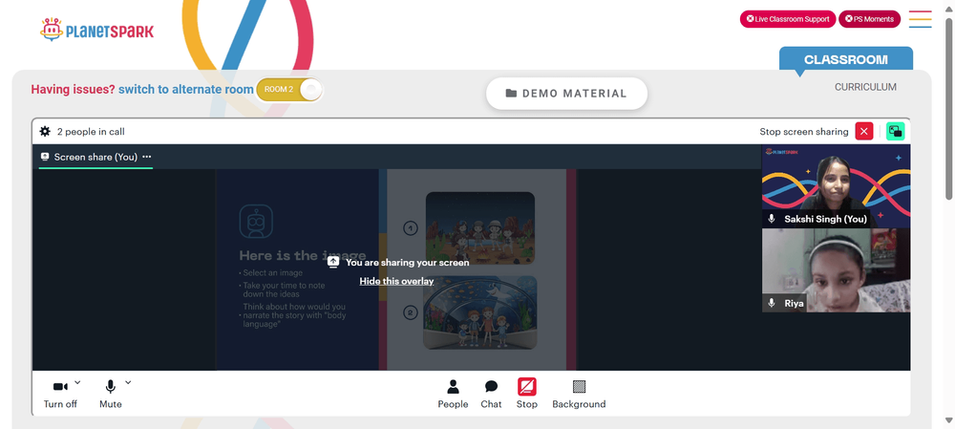Viewport: 955px width, 429px height.
Task: Click microphone icon on Sakshi Singh tile
Action: (x=772, y=219)
